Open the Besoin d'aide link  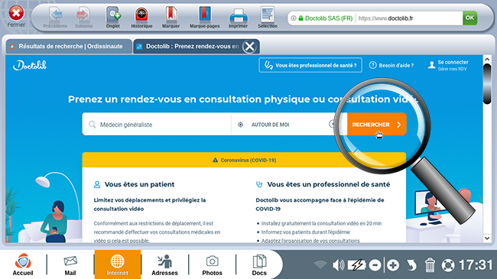click(391, 65)
